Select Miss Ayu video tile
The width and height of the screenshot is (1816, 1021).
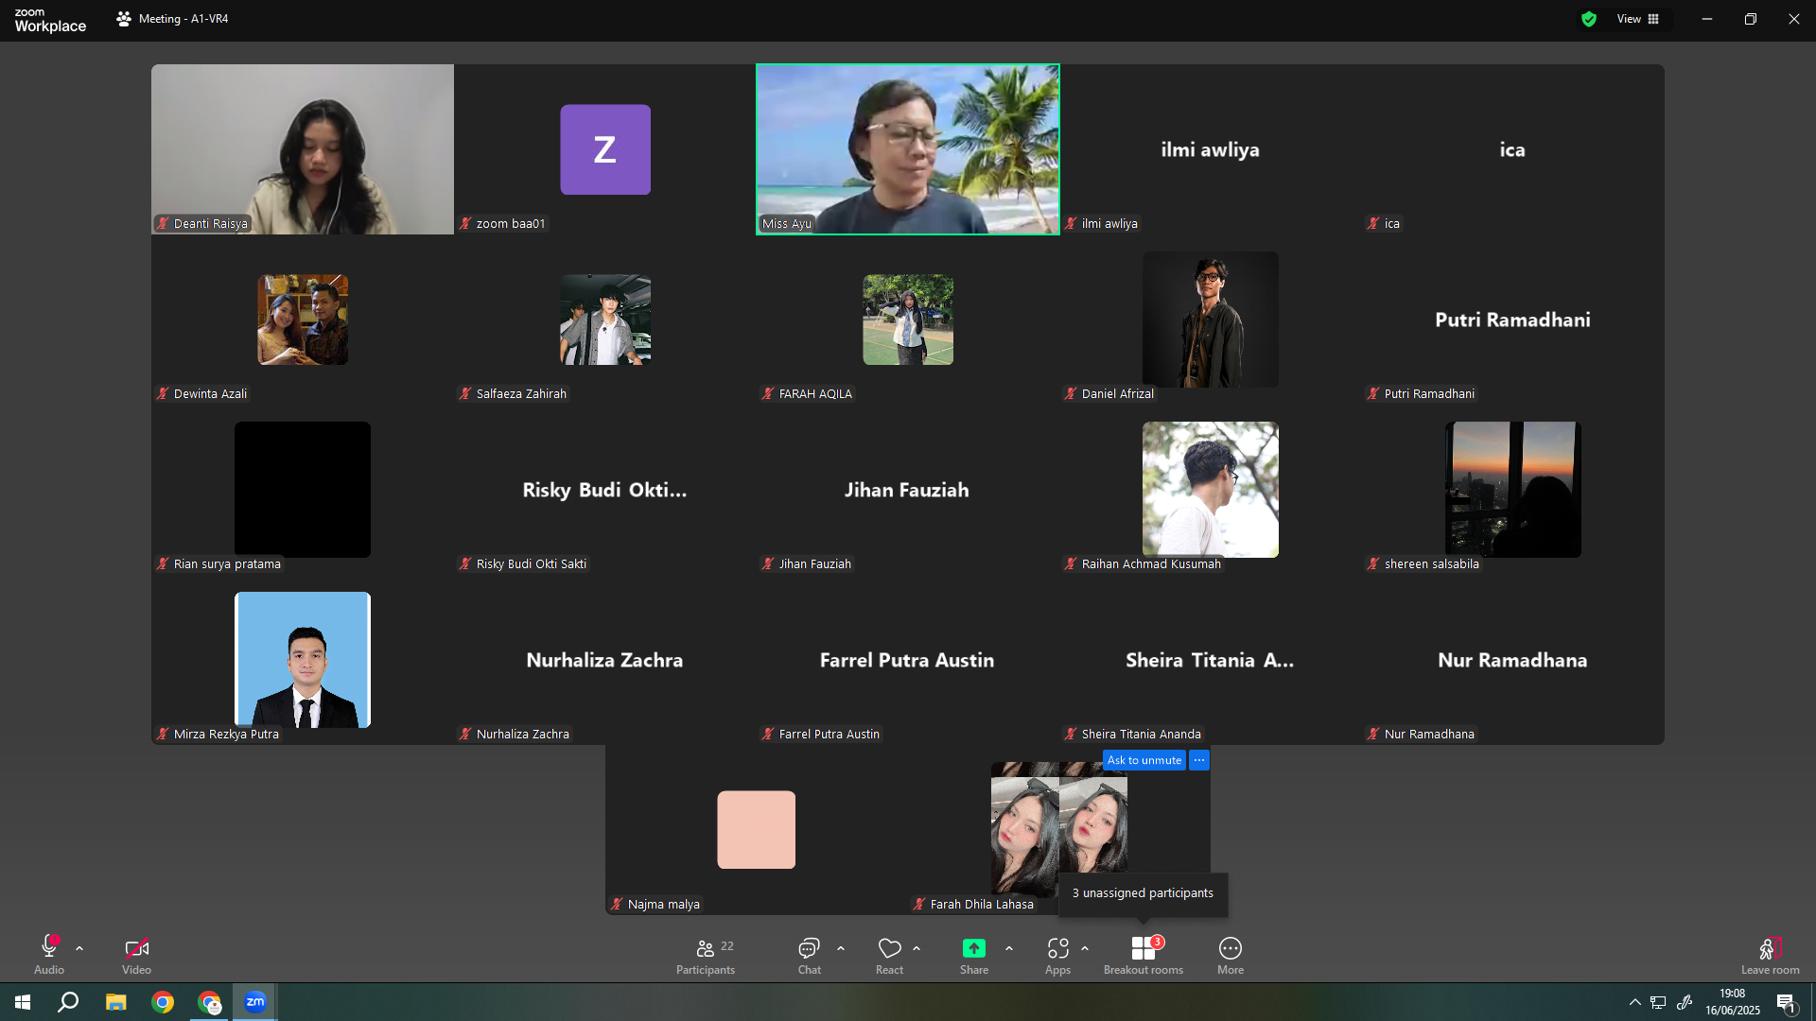908,149
